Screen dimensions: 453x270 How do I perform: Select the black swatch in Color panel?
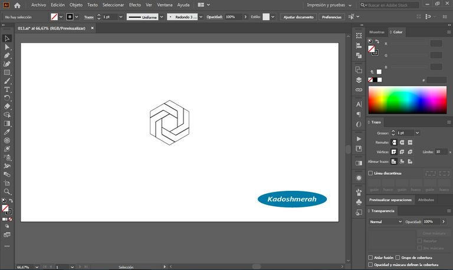tap(375, 80)
